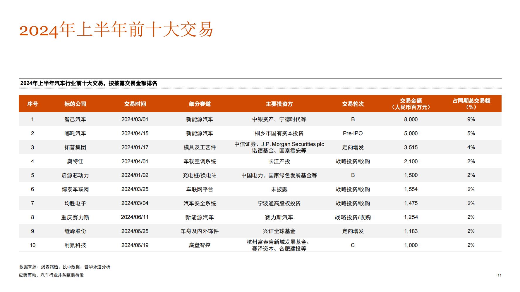Click the 交易时间 column header
The width and height of the screenshot is (520, 292).
coord(135,104)
